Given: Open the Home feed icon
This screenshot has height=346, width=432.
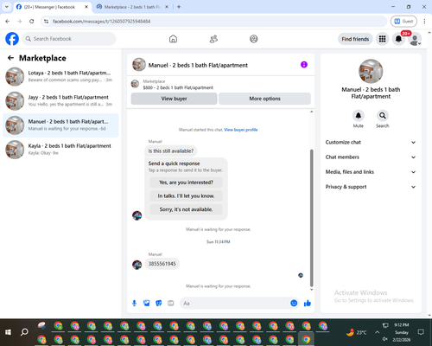Looking at the screenshot, I should click(x=173, y=39).
